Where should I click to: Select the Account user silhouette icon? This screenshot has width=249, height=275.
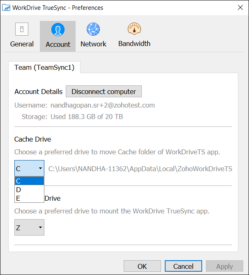click(x=58, y=30)
